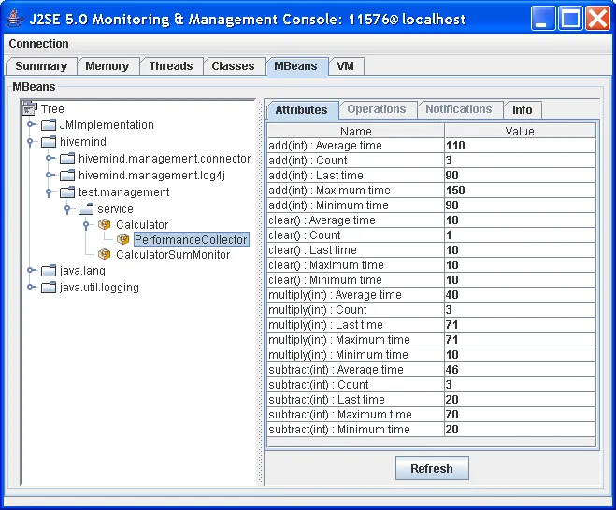The height and width of the screenshot is (510, 616).
Task: Click the CalculatorSumMonitor MBean icon
Action: (104, 254)
